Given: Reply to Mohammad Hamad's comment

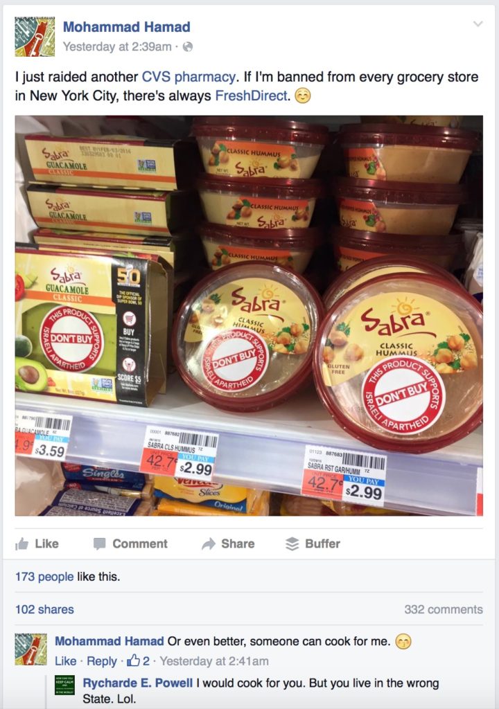Looking at the screenshot, I should click(101, 661).
